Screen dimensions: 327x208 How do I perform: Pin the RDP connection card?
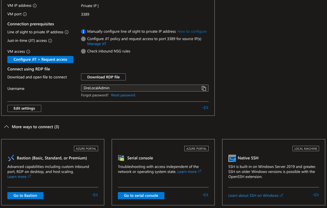(x=205, y=108)
